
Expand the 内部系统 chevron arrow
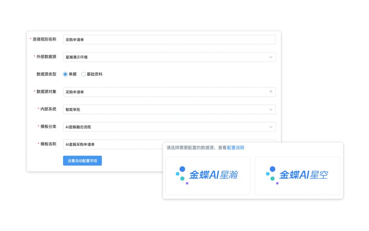(271, 109)
